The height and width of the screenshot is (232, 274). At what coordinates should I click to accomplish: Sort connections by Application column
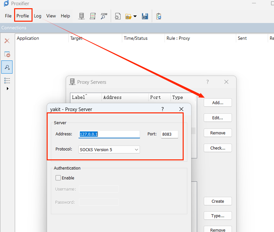42,38
